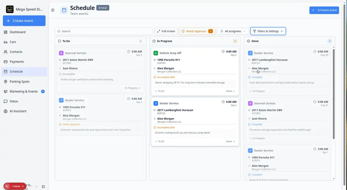Toggle Complete status on Done Huracan card
This screenshot has width=347, height=190.
click(255, 77)
